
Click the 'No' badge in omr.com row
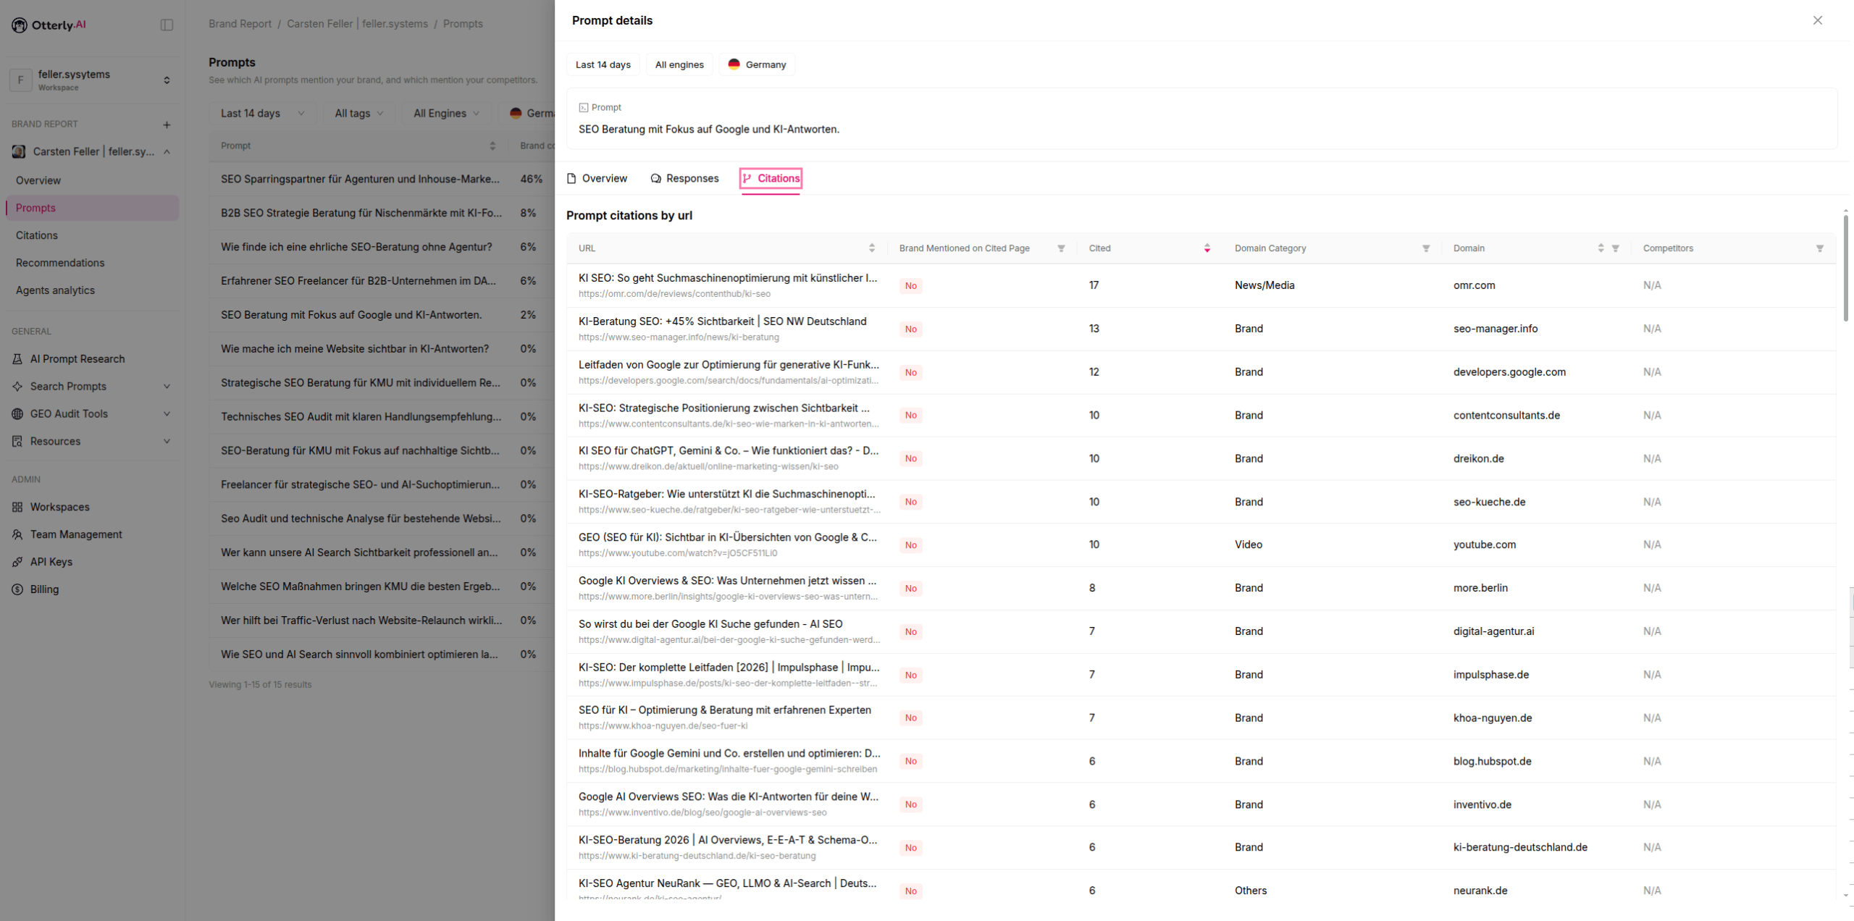pos(910,286)
